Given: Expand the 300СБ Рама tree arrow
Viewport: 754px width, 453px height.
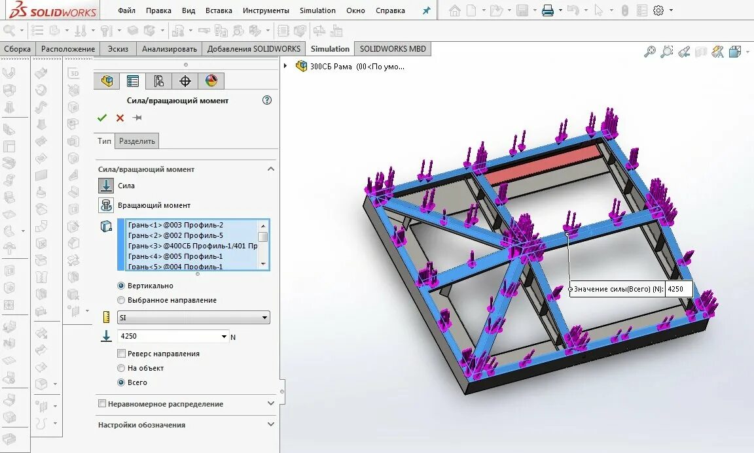Looking at the screenshot, I should click(x=285, y=66).
